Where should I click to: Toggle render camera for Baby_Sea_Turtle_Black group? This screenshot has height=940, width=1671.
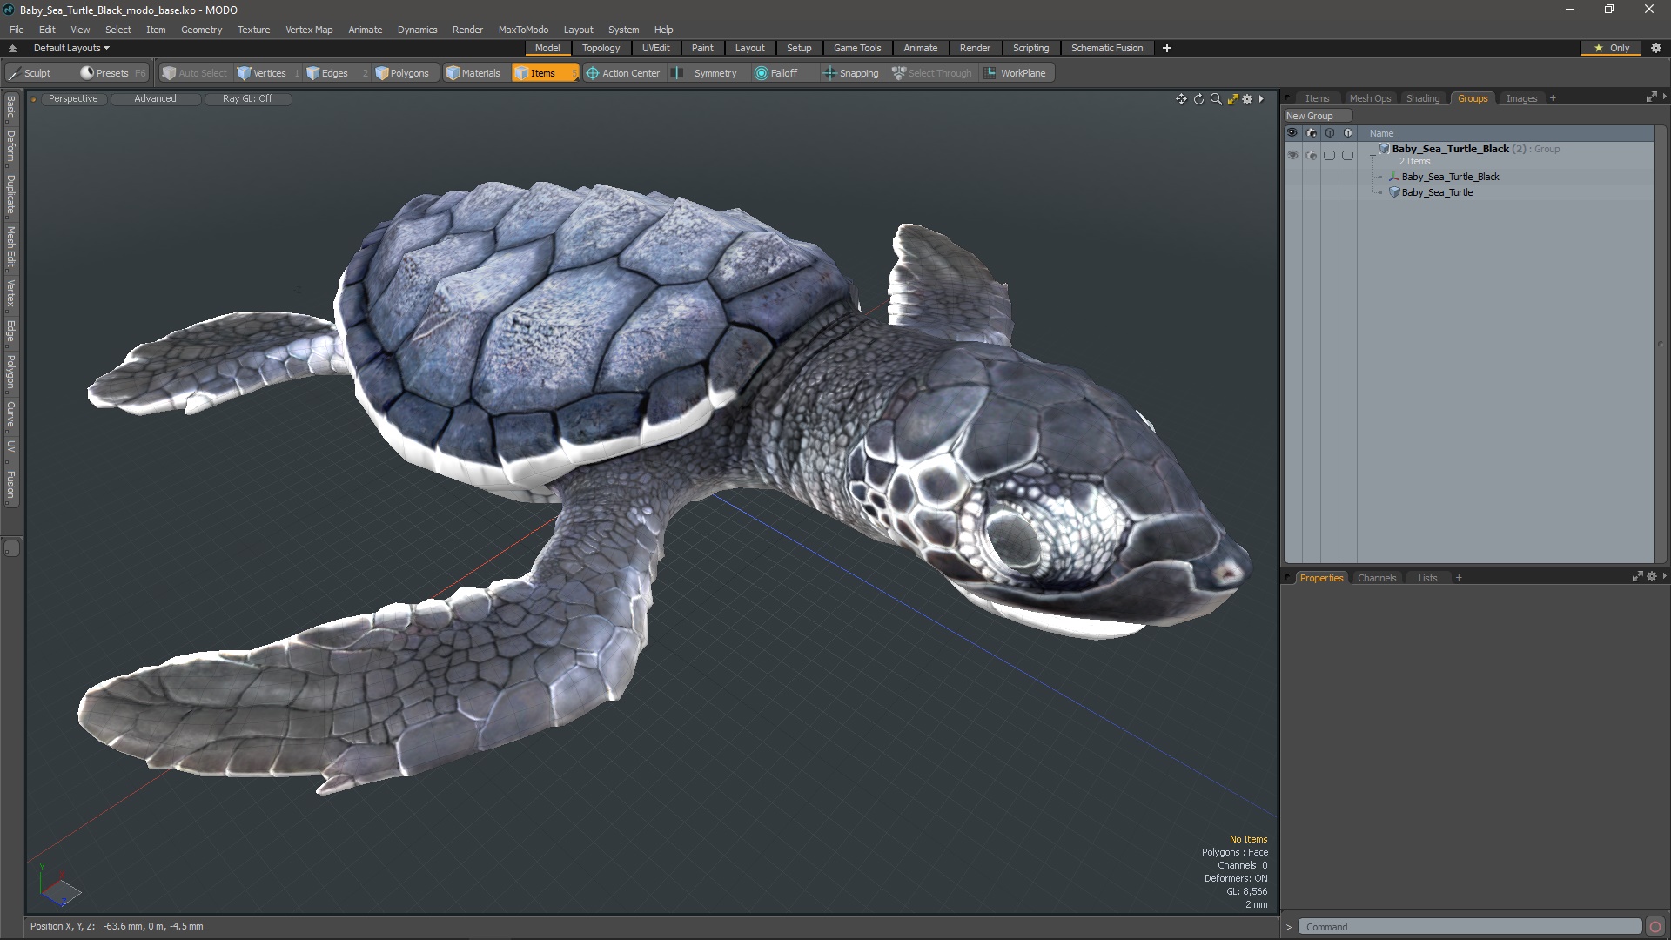1312,155
